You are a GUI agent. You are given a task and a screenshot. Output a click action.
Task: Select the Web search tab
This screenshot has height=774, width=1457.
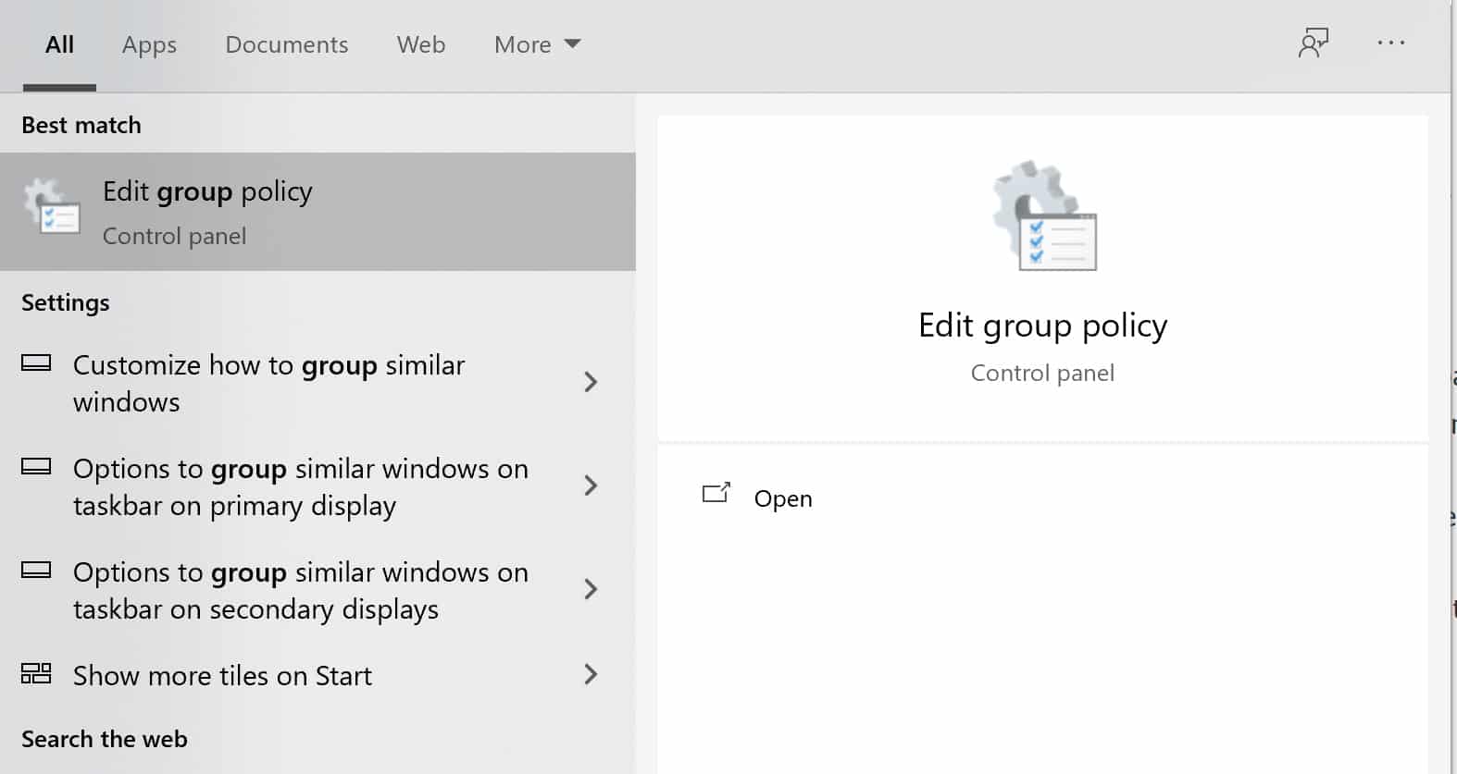(x=420, y=44)
